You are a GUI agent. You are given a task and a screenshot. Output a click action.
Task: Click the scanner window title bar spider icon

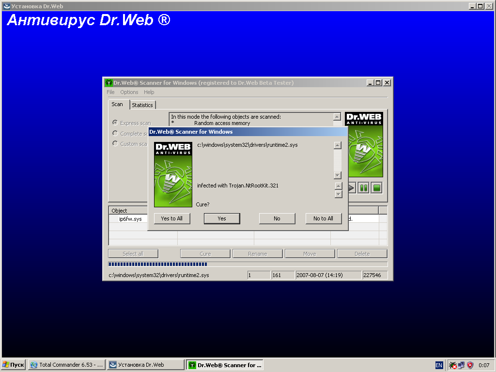click(109, 83)
